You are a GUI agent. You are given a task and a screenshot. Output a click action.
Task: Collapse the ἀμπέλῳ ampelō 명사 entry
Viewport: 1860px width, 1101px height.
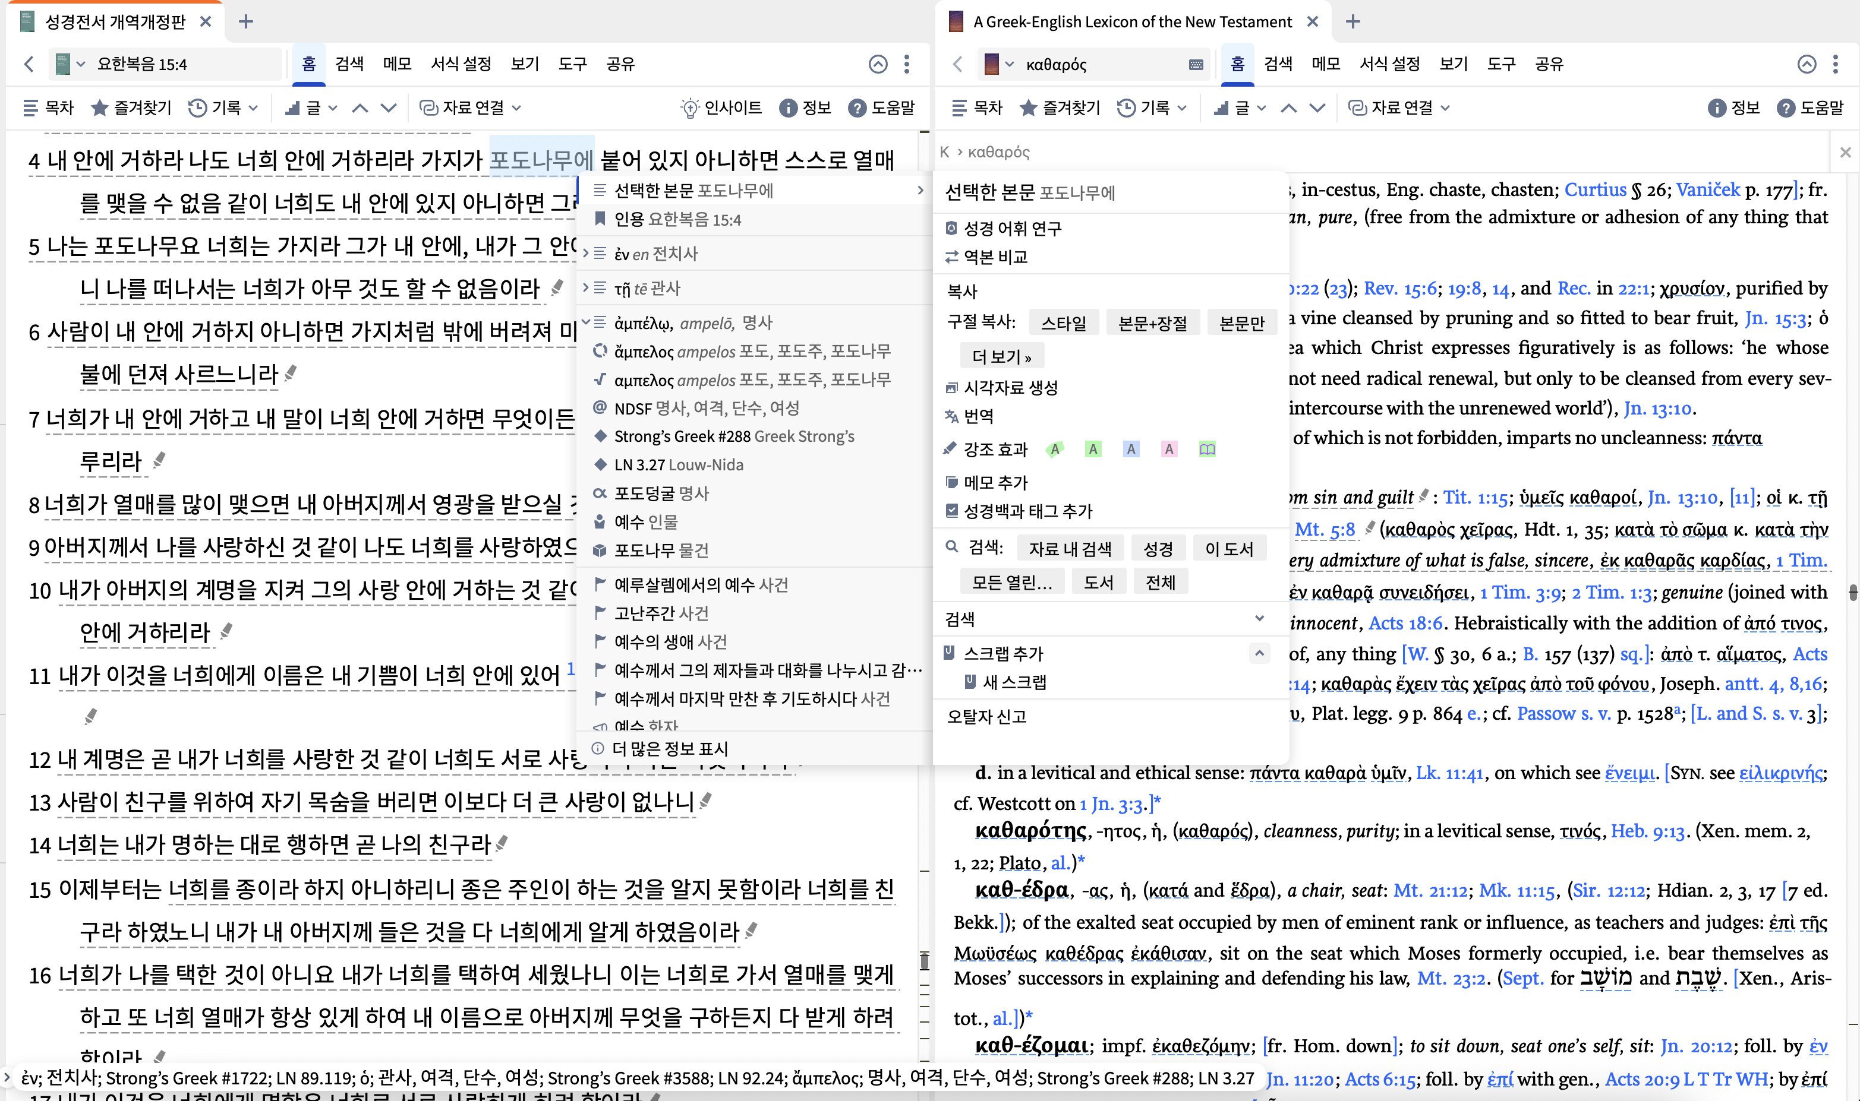point(585,322)
